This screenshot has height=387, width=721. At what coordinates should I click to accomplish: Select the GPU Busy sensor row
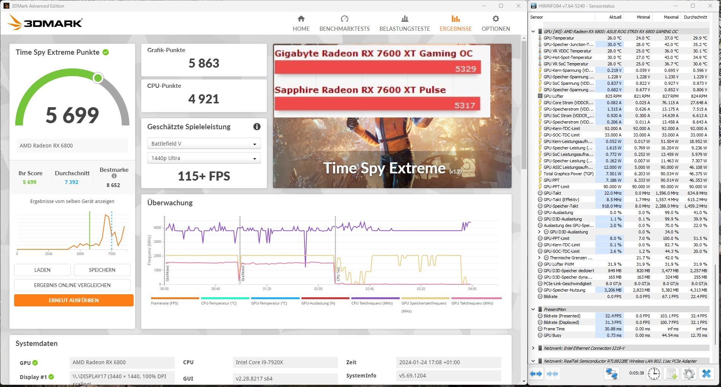(623, 335)
